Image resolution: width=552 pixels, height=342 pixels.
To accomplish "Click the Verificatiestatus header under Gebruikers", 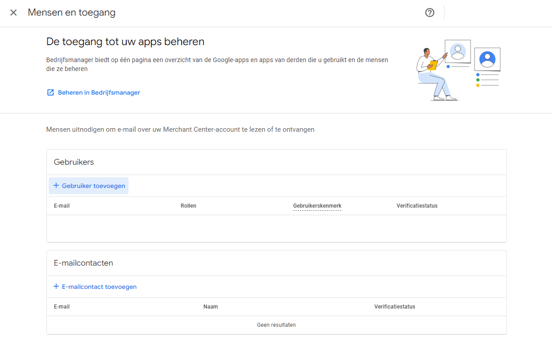I will click(417, 206).
